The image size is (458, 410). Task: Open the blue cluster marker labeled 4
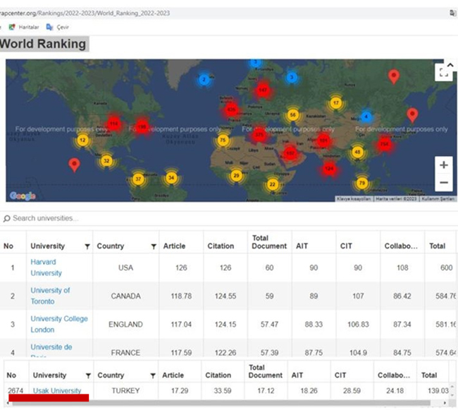(x=366, y=116)
